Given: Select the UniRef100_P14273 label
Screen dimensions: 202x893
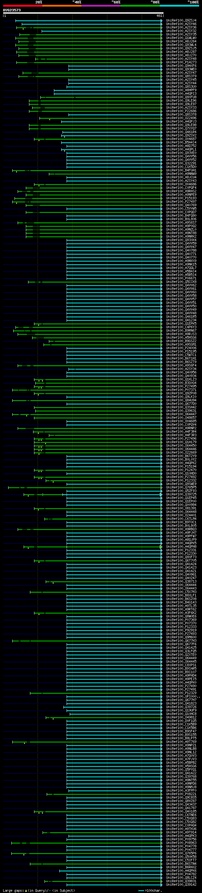Looking at the screenshot, I should [181, 62].
